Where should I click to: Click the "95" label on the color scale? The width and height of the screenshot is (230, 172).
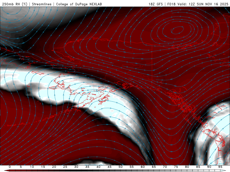pos(220,167)
